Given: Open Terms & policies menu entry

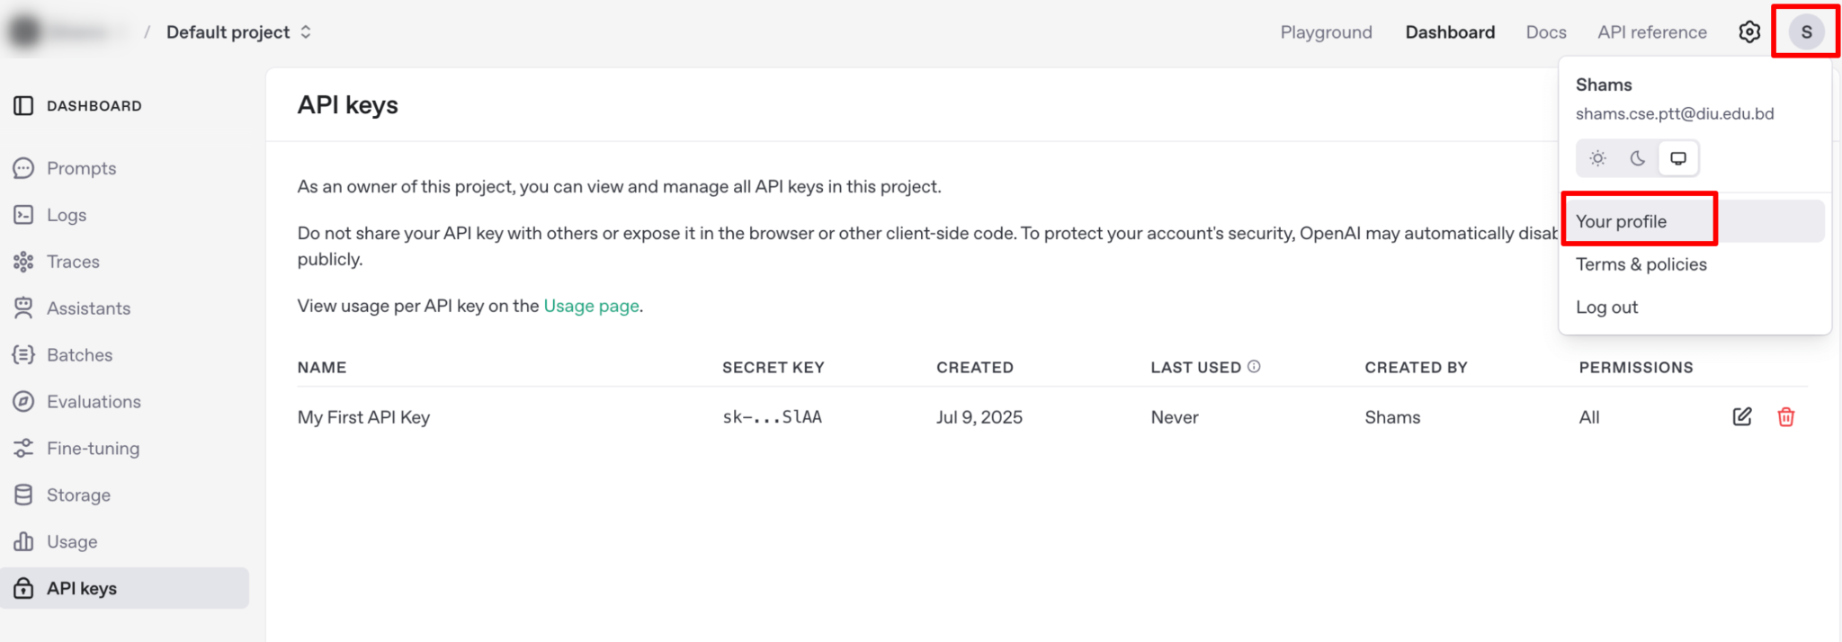Looking at the screenshot, I should pos(1641,264).
